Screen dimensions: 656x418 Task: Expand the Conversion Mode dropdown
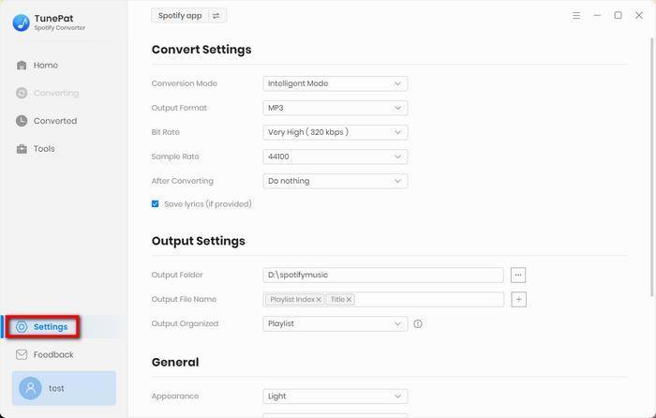335,83
